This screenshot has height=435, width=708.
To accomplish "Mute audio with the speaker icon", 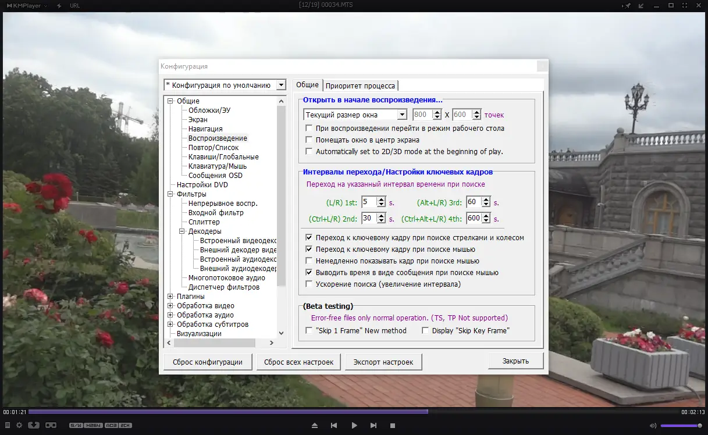I will pos(653,426).
